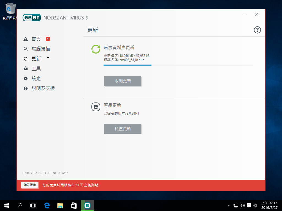Click the ESET logo in the title area
Screen dimensions: 282x211
pyautogui.click(x=32, y=18)
